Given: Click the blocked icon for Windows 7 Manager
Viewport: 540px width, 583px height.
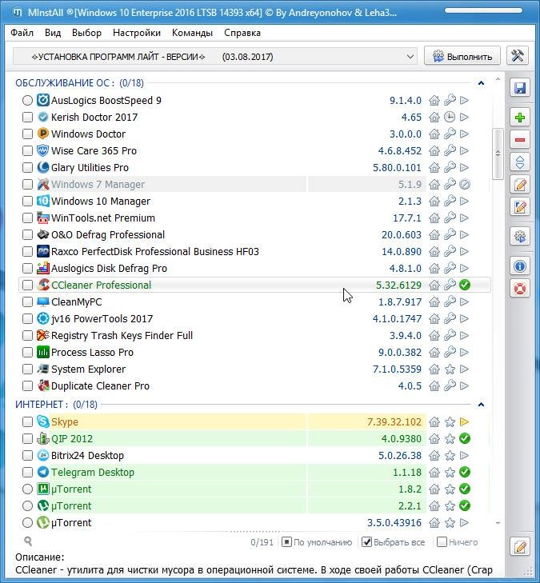Looking at the screenshot, I should (465, 184).
